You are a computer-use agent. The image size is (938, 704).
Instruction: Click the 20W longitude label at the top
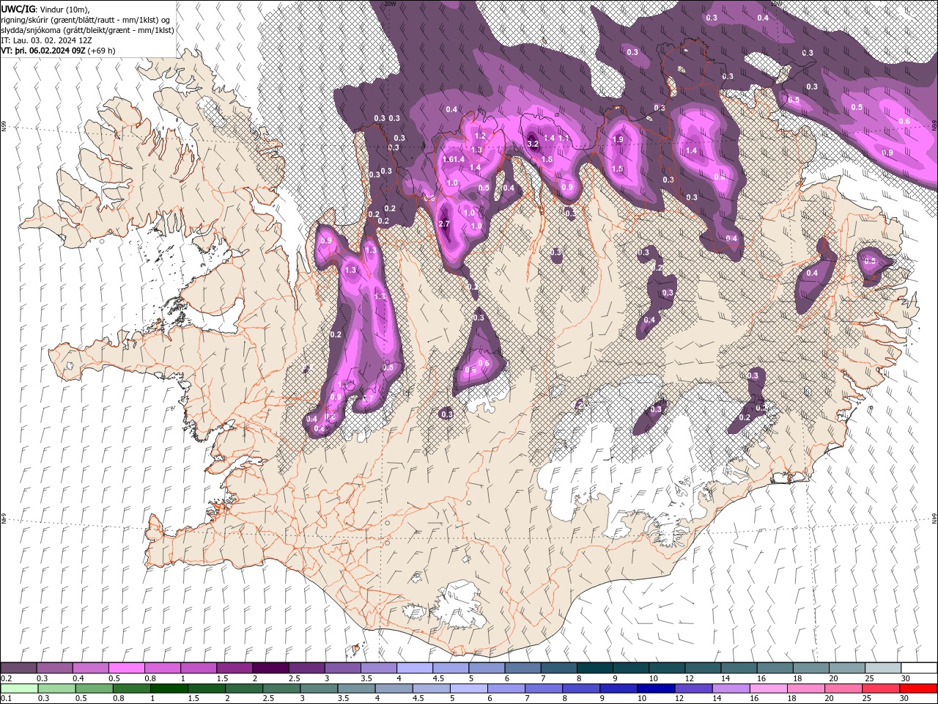pos(390,4)
